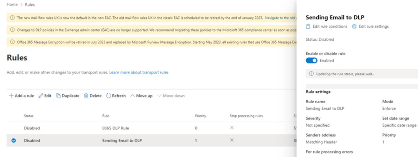The image size is (418, 157).
Task: Click the Edit rule conditions clipboard icon
Action: [308, 26]
